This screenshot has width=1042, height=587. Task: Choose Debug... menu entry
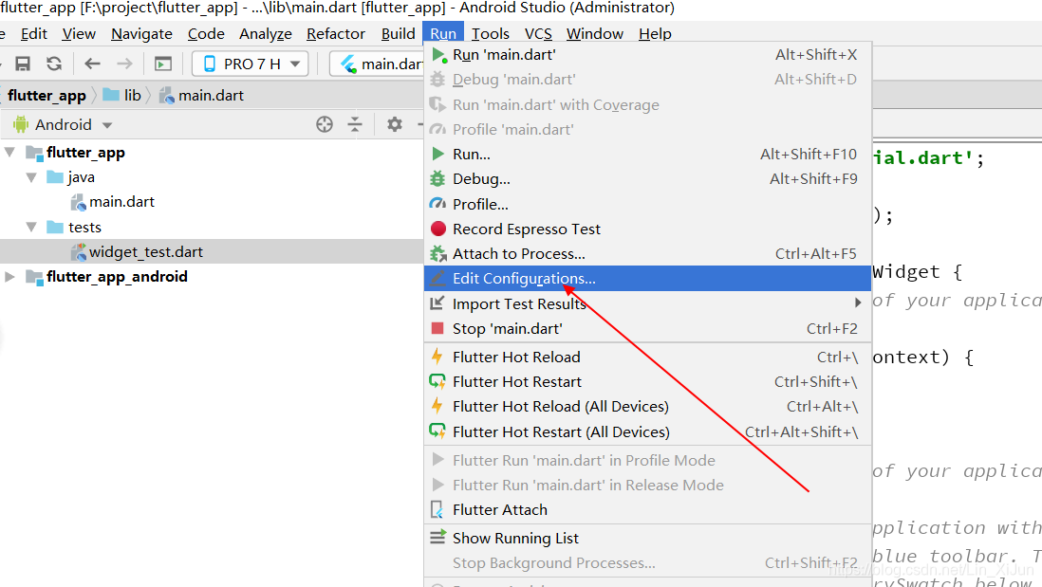pos(648,179)
